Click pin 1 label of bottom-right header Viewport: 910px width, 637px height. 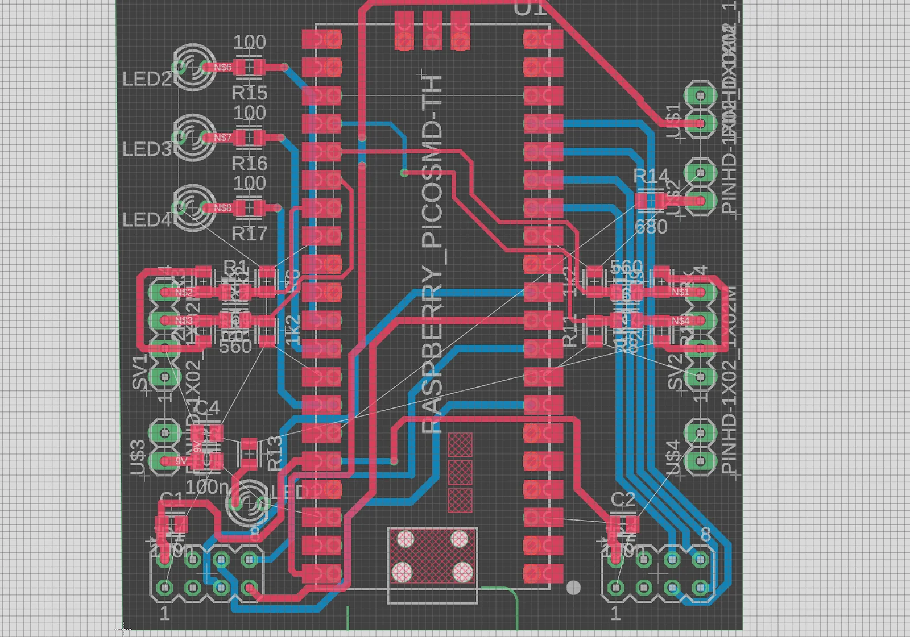[x=615, y=614]
